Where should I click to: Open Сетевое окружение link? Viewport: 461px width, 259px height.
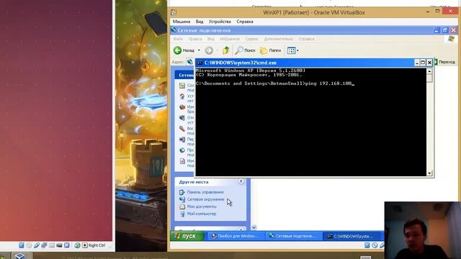click(205, 199)
